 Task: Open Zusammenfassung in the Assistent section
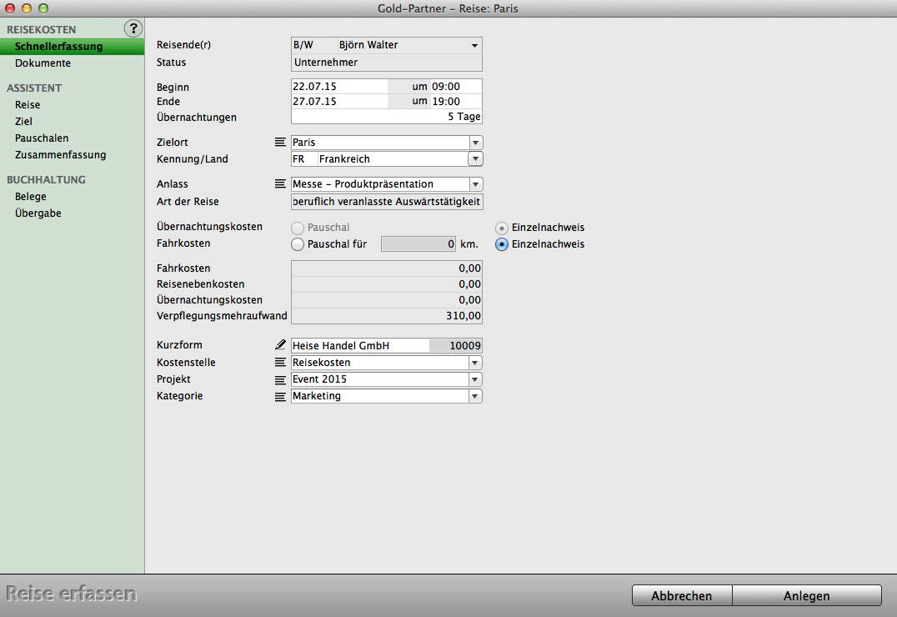60,155
